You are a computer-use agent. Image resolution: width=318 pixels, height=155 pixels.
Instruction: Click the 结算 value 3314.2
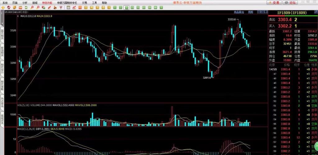click(x=312, y=31)
